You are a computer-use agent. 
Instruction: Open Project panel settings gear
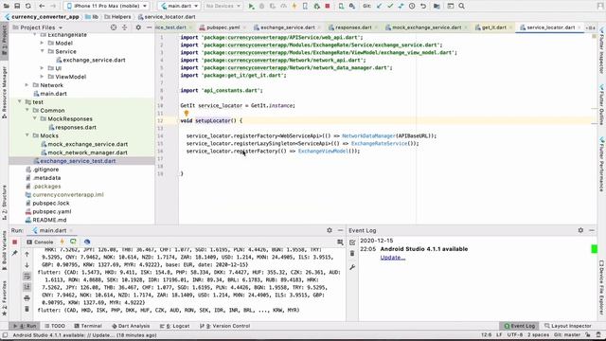[x=138, y=27]
